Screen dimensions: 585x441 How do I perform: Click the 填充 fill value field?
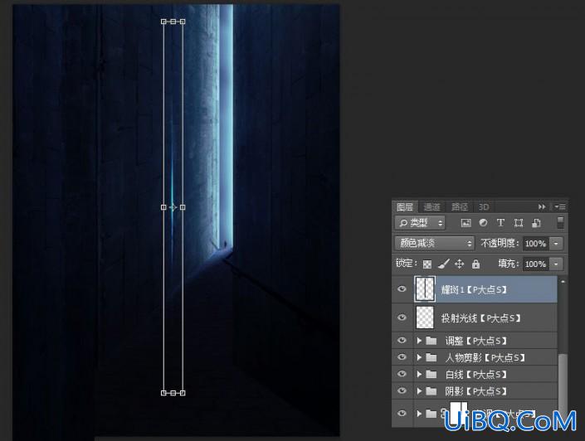click(536, 264)
